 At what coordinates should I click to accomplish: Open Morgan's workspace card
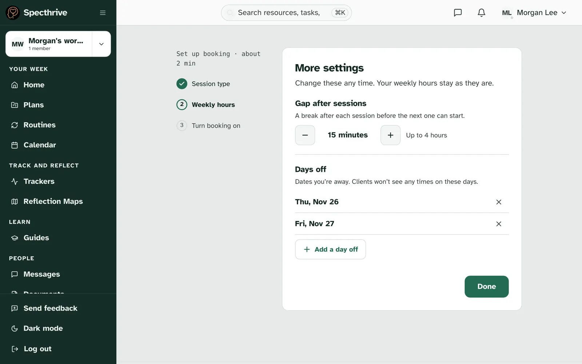coord(49,44)
